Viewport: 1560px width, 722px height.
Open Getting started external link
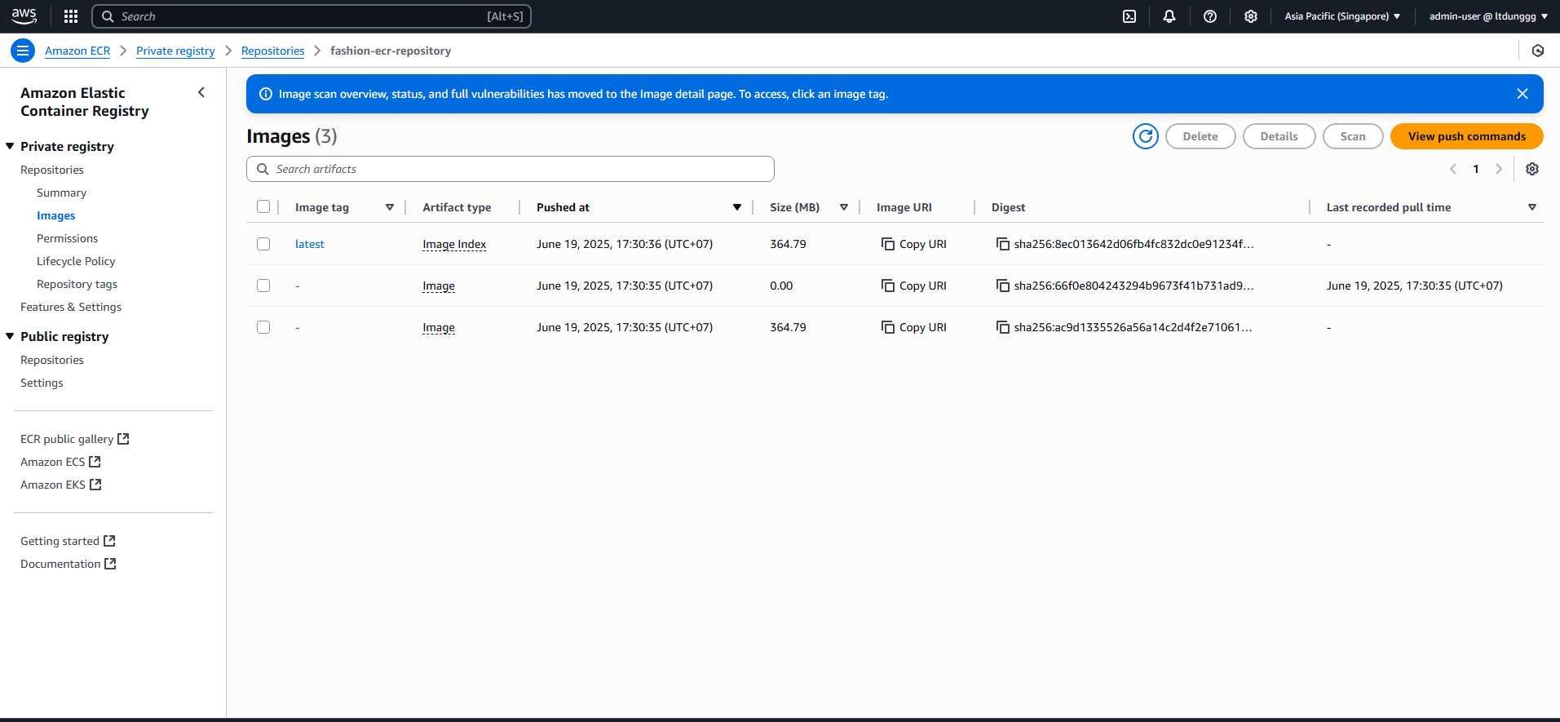[x=68, y=541]
